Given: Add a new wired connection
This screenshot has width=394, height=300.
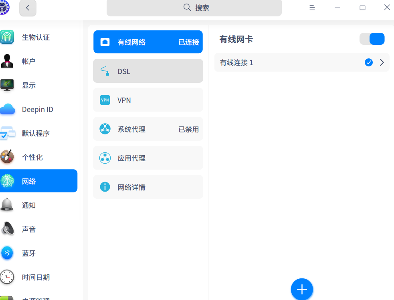Looking at the screenshot, I should pos(302,289).
